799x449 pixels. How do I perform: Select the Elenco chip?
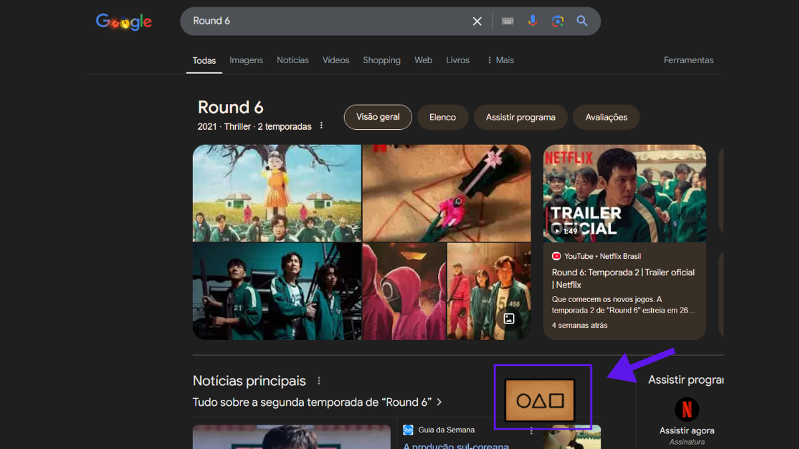[443, 117]
